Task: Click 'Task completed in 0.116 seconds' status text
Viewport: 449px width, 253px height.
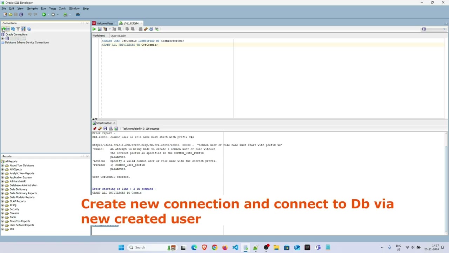Action: coord(141,129)
